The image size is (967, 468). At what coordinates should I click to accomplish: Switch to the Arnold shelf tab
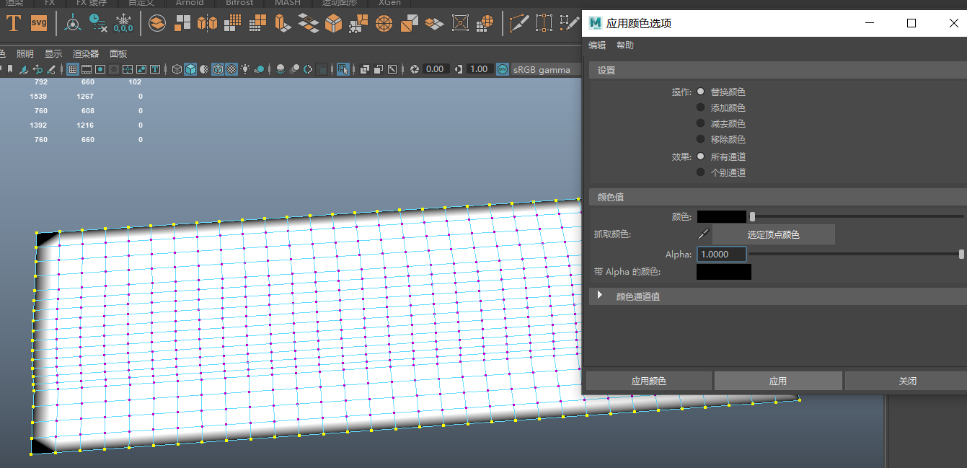tap(190, 3)
